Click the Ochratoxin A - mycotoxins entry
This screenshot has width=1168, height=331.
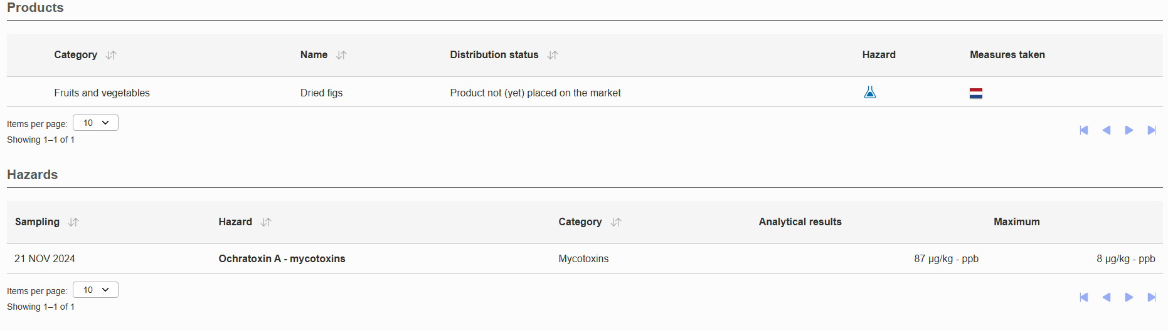point(282,258)
